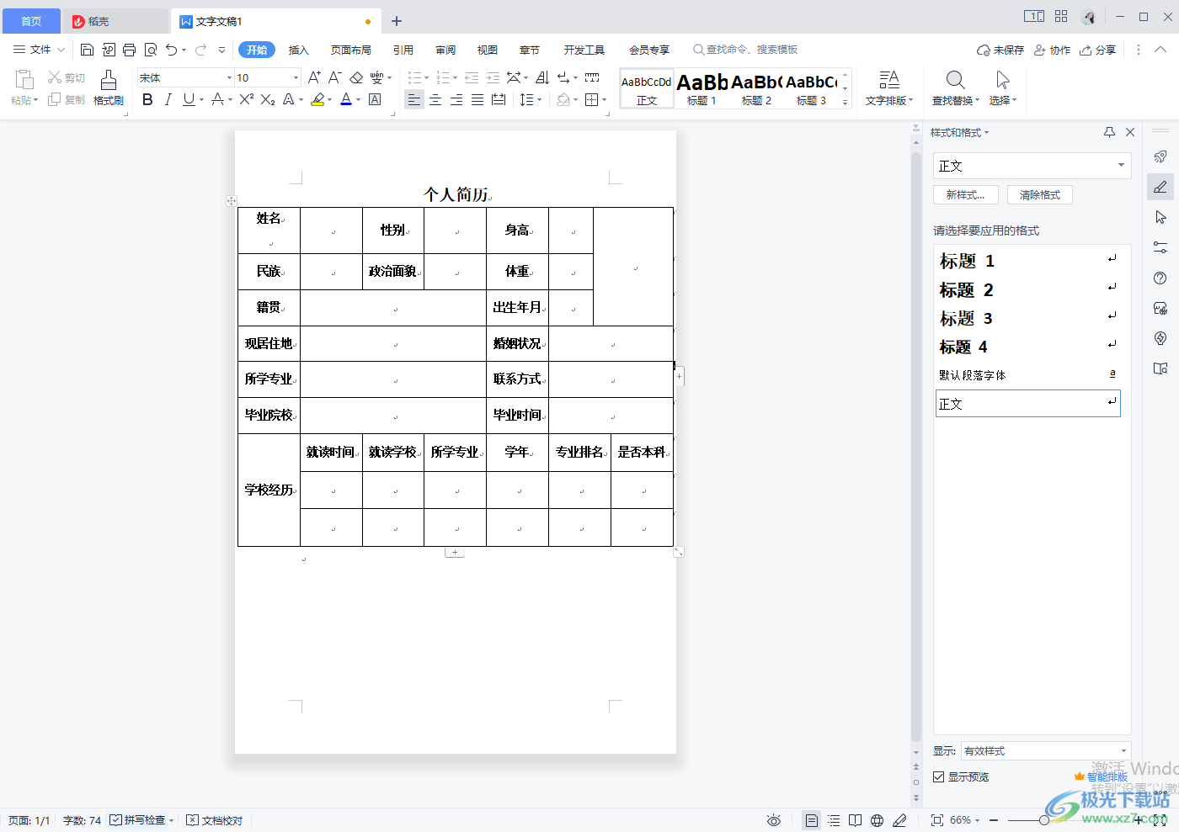The height and width of the screenshot is (832, 1179).
Task: Open line spacing dropdown in ribbon
Action: tap(531, 99)
